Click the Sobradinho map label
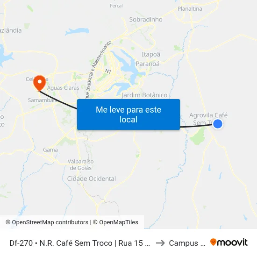 tap(146, 20)
